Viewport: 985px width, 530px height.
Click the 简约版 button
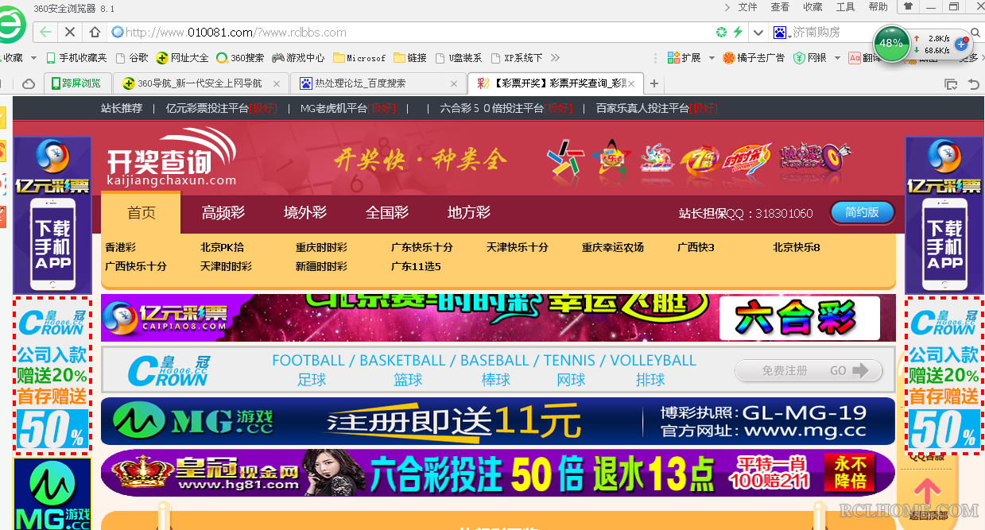pos(863,213)
